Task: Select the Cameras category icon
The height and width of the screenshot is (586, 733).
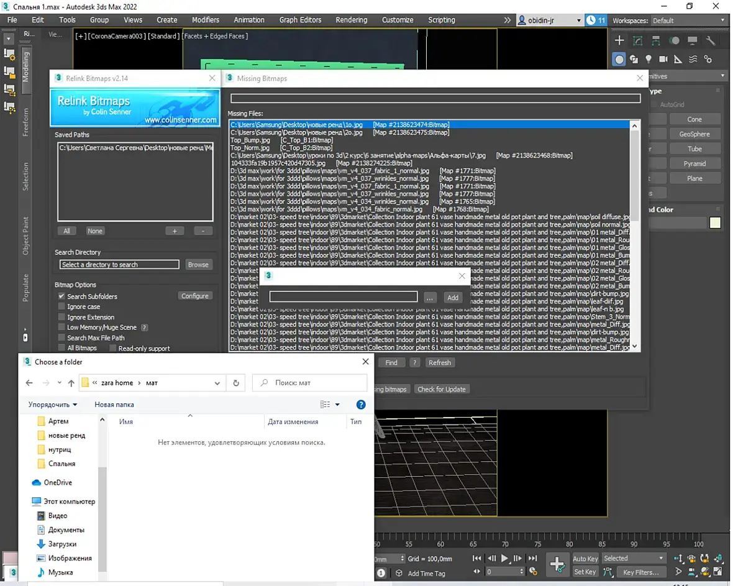Action: (663, 60)
